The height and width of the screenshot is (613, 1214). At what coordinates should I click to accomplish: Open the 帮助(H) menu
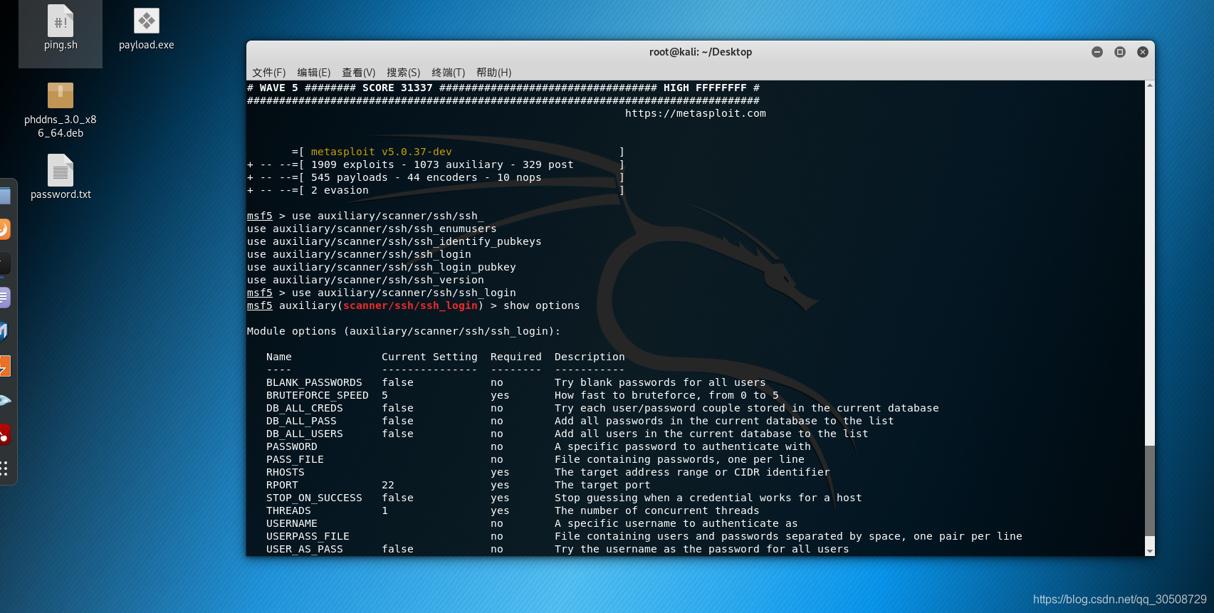493,73
